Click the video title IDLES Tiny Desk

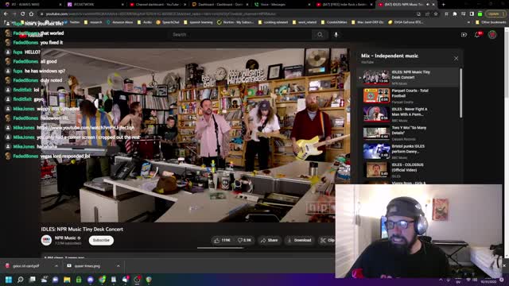pyautogui.click(x=82, y=230)
